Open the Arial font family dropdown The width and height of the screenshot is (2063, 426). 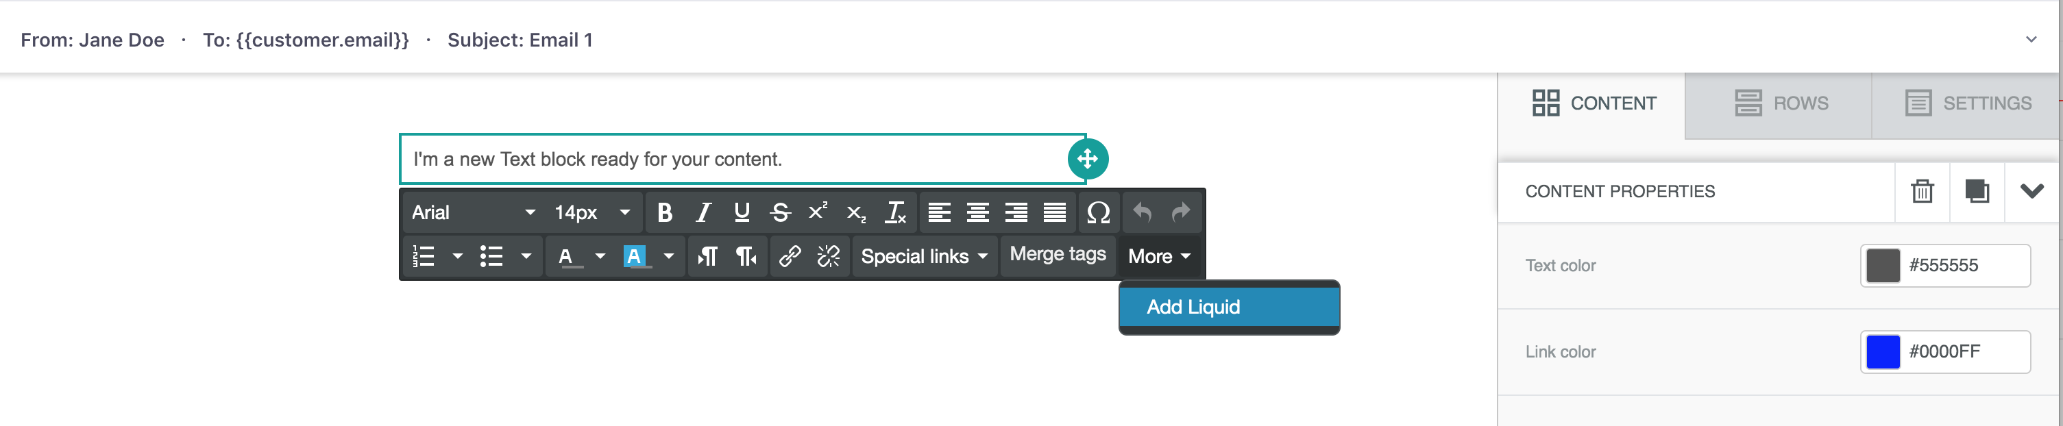click(474, 212)
